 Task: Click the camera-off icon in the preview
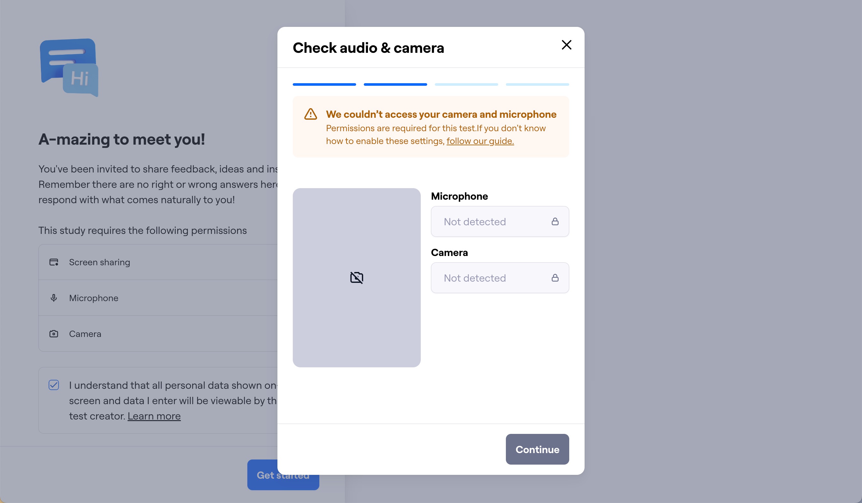click(356, 277)
